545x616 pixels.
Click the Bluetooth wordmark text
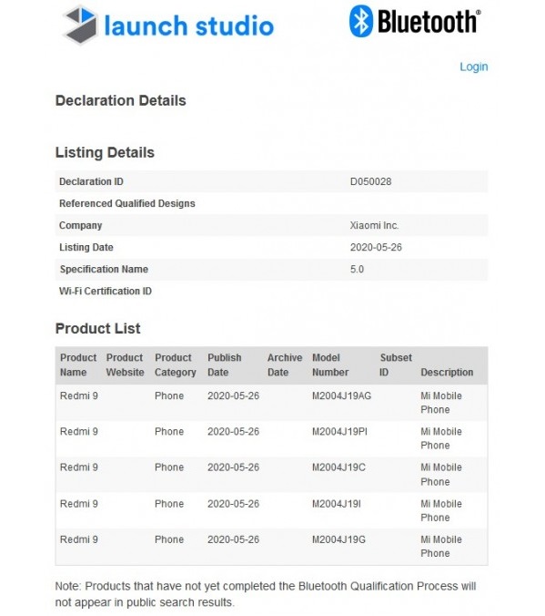(x=429, y=22)
